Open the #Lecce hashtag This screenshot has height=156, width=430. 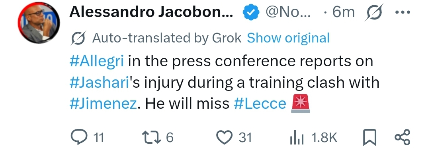[260, 104]
